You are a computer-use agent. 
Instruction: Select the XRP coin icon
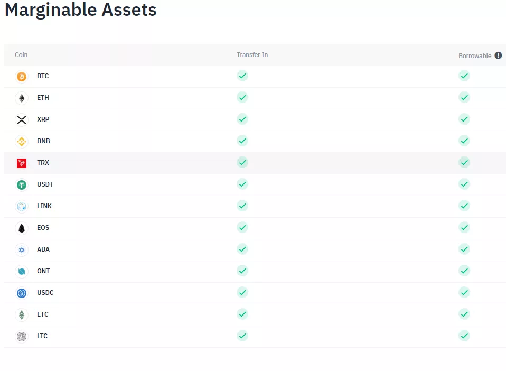[21, 119]
